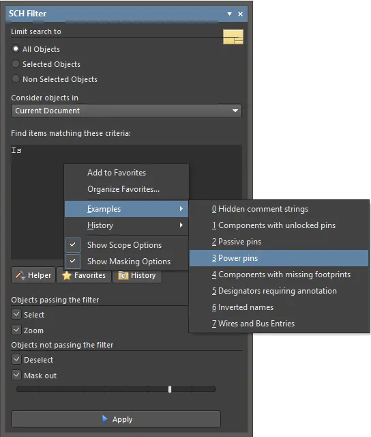
Task: Toggle the Show Scope Options checkmark
Action: point(73,244)
